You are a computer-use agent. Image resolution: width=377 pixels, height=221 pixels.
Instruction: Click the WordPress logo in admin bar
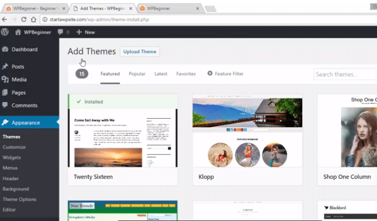click(5, 32)
